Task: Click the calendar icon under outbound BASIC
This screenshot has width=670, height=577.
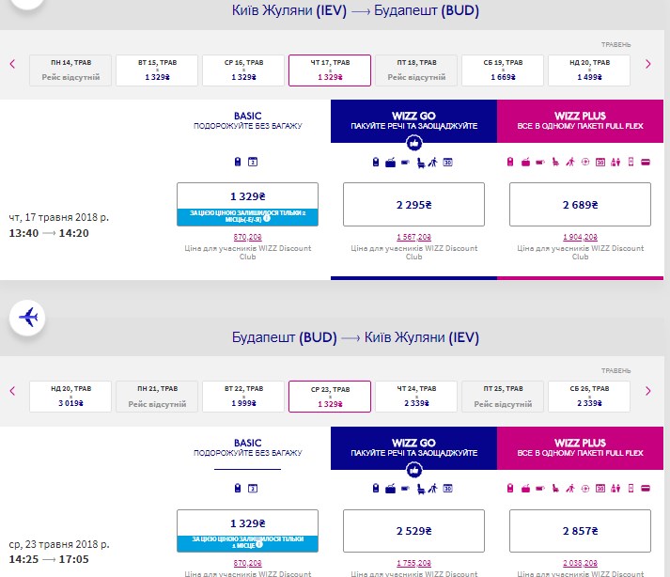Action: tap(253, 163)
